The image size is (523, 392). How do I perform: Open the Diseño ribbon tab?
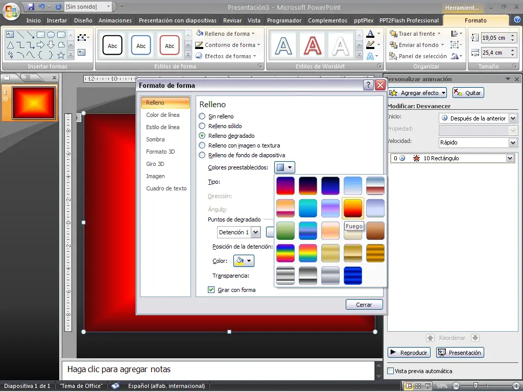pyautogui.click(x=83, y=20)
